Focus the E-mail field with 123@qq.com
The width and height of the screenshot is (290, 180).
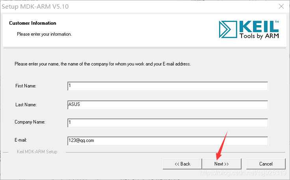[x=167, y=141]
